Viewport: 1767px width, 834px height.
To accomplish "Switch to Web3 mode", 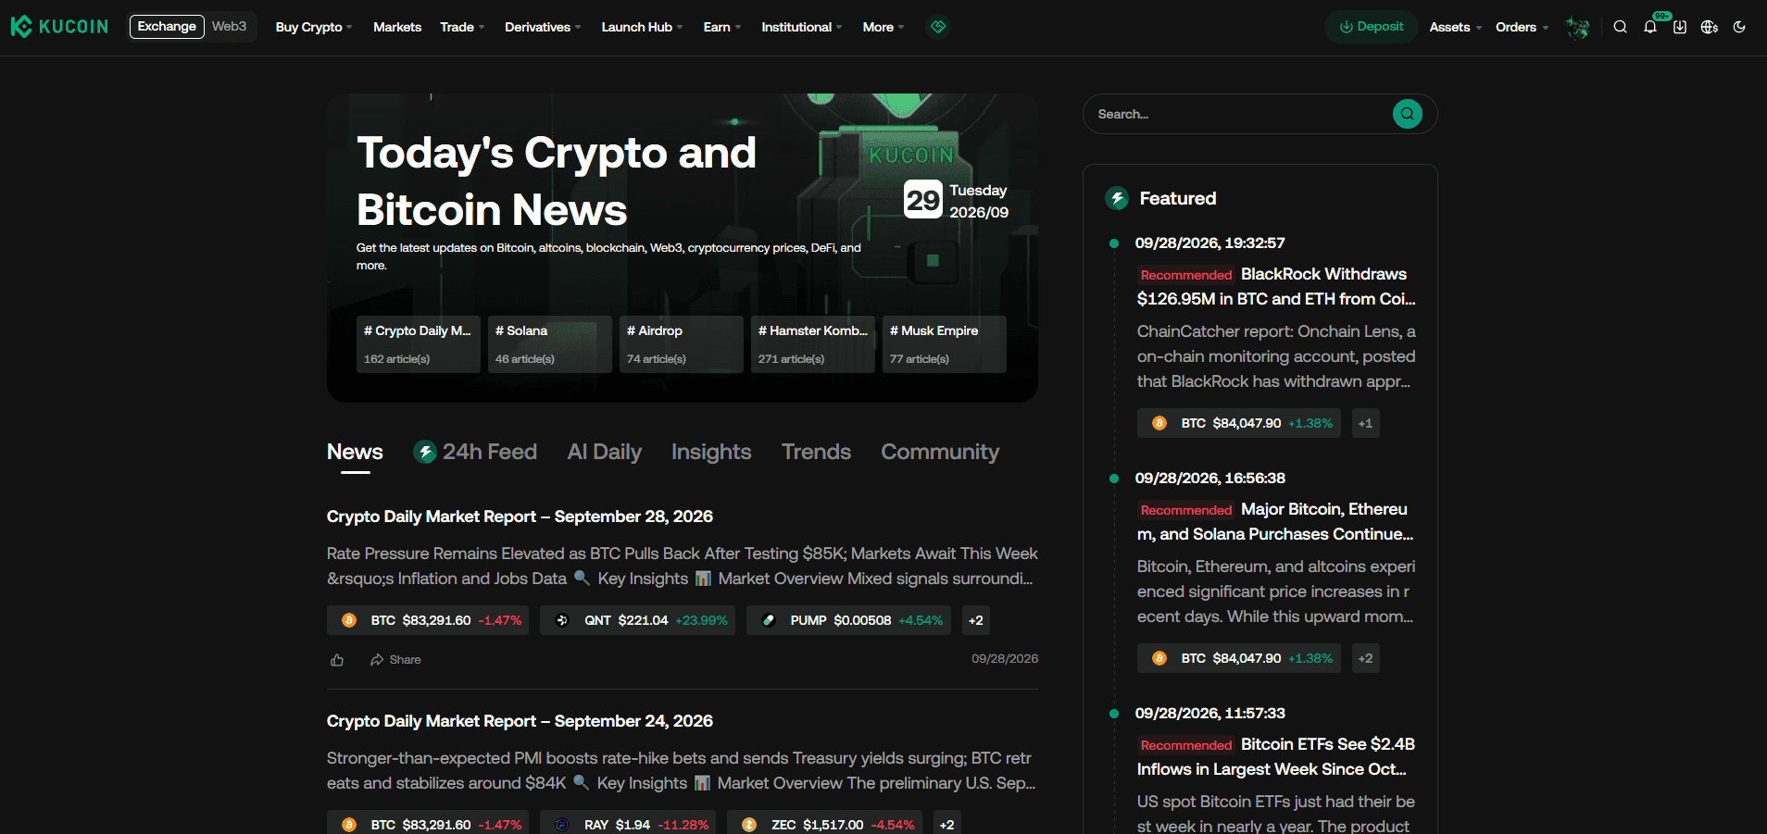I will click(x=229, y=26).
